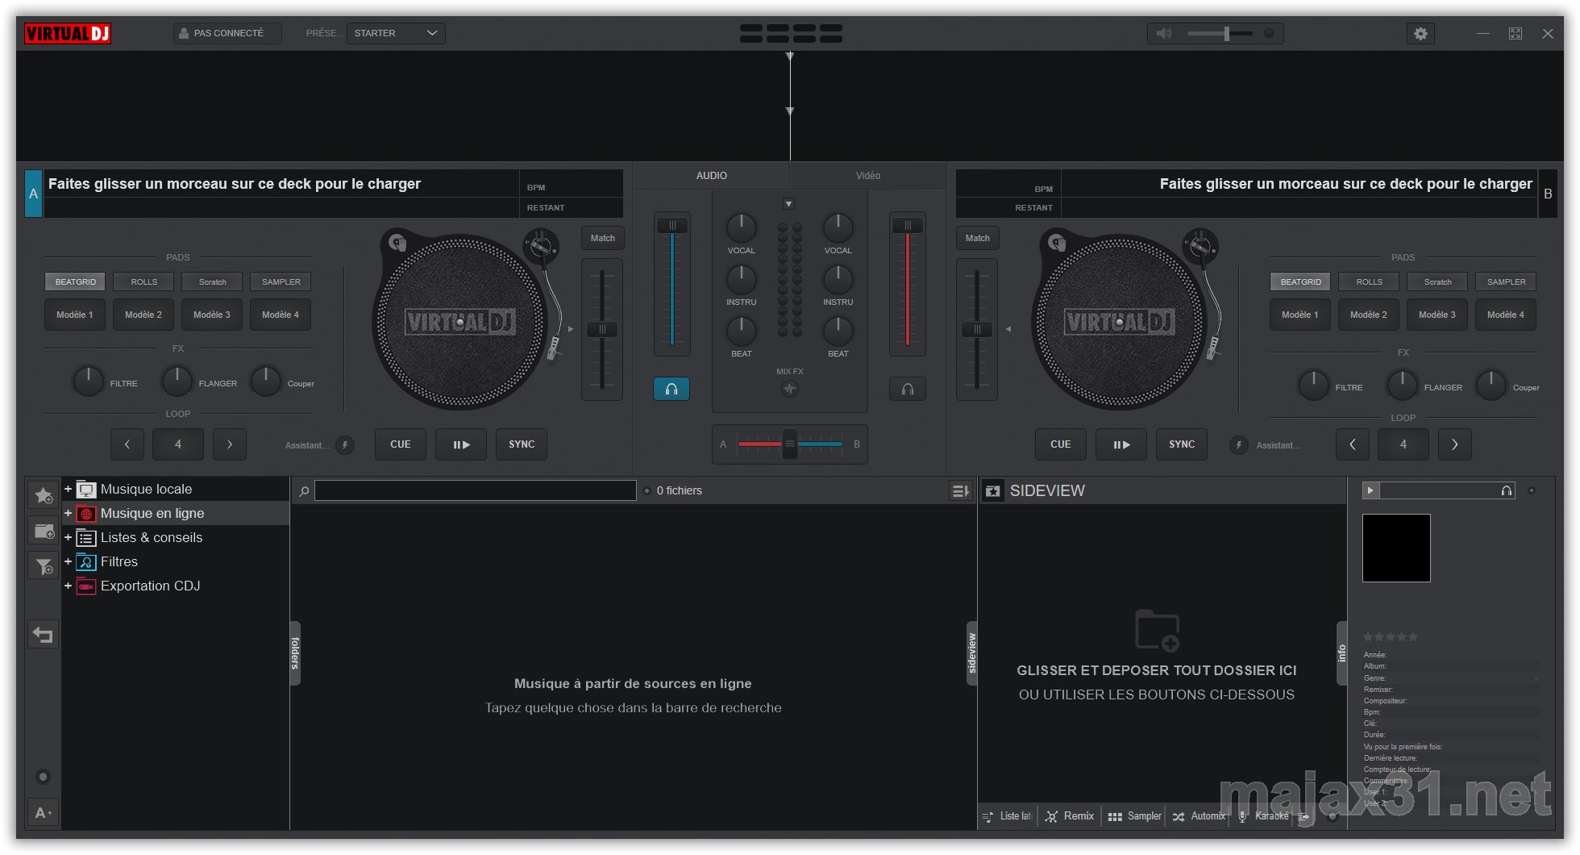1580x855 pixels.
Task: Click the Automix shuffle icon
Action: click(1179, 816)
